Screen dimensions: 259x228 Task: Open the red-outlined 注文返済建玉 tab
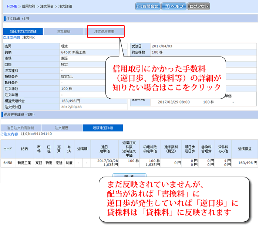pyautogui.click(x=105, y=31)
